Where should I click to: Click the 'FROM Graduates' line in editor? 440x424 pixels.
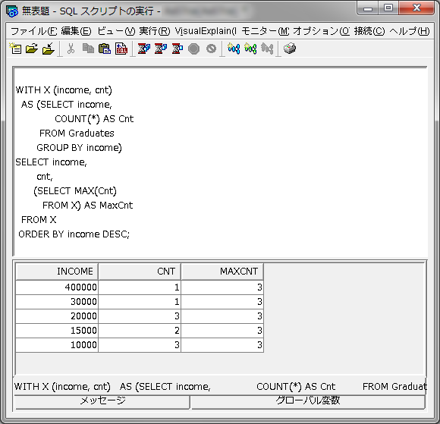(x=77, y=133)
